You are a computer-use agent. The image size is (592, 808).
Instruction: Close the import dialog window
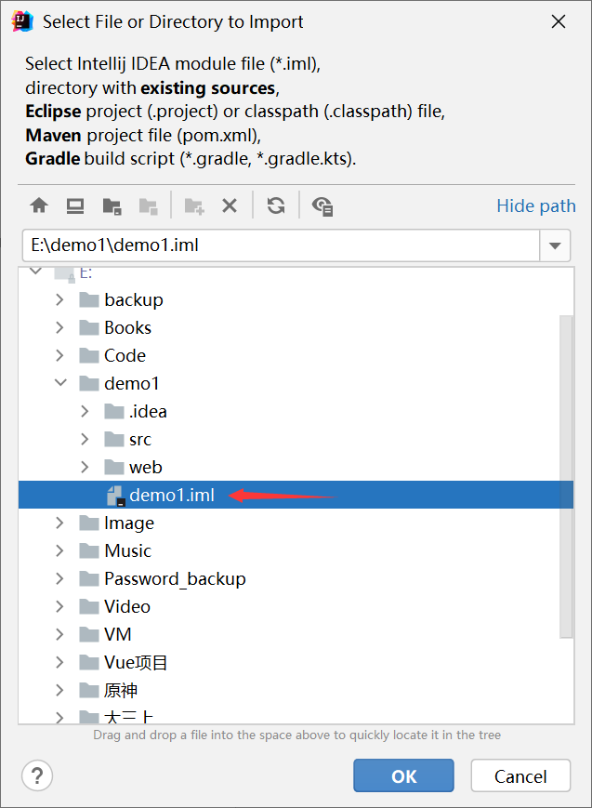point(559,21)
